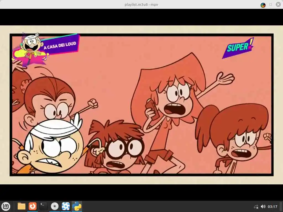Select the Python app taskbar entry
283x212 pixels.
[77, 206]
